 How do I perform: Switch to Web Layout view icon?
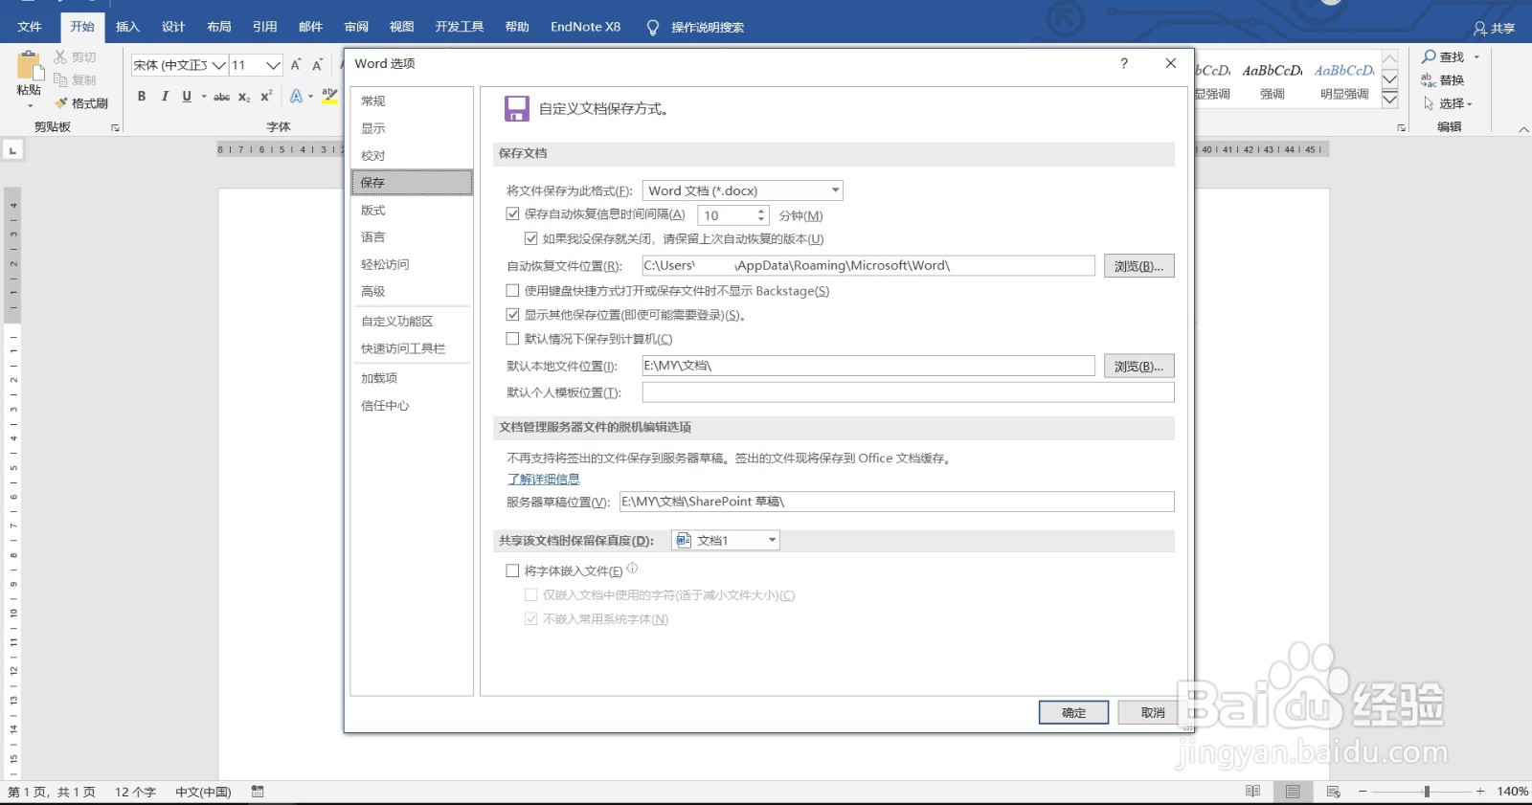point(1333,792)
